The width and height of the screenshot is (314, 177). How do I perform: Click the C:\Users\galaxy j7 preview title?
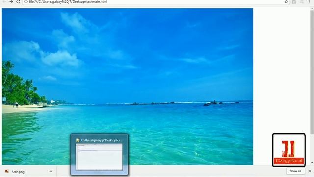point(102,140)
